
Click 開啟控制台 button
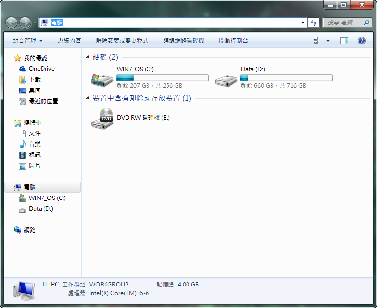[233, 41]
